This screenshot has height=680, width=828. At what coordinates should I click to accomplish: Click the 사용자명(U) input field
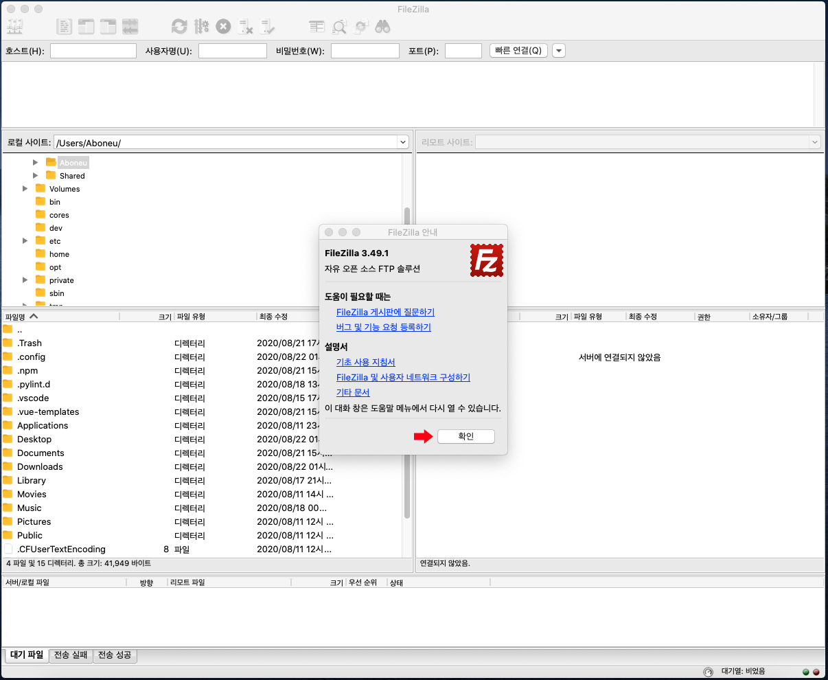[x=233, y=51]
